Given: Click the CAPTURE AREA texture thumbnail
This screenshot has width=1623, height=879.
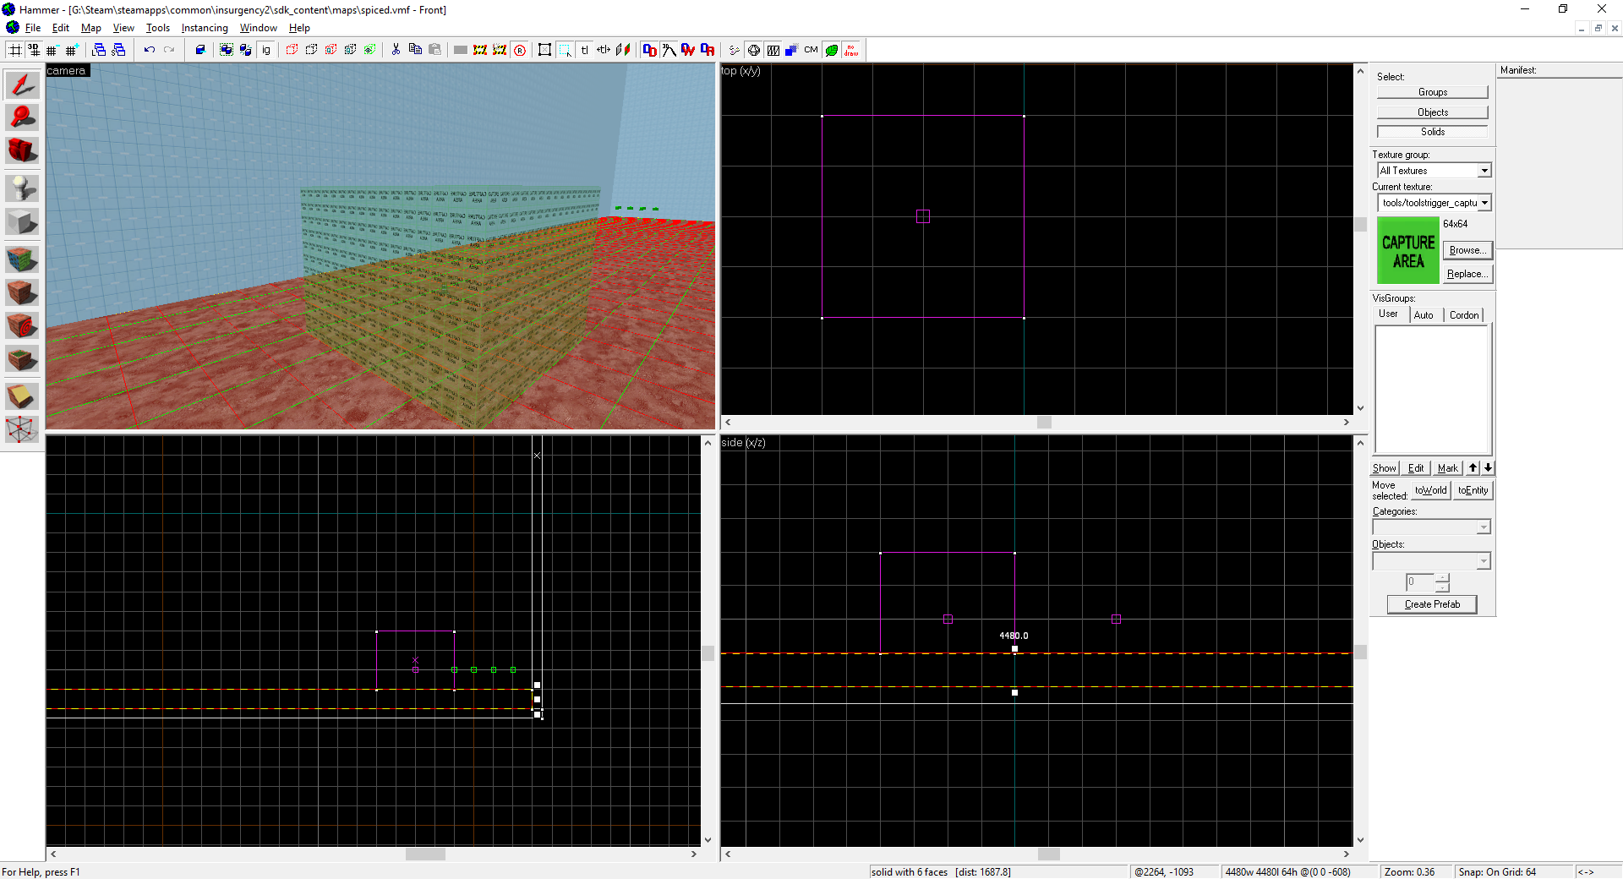Looking at the screenshot, I should pyautogui.click(x=1407, y=251).
